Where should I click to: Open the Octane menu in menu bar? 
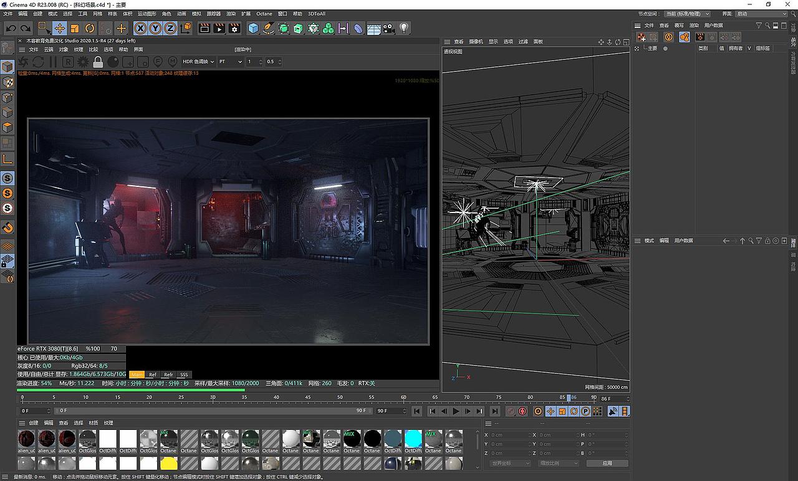pyautogui.click(x=264, y=14)
